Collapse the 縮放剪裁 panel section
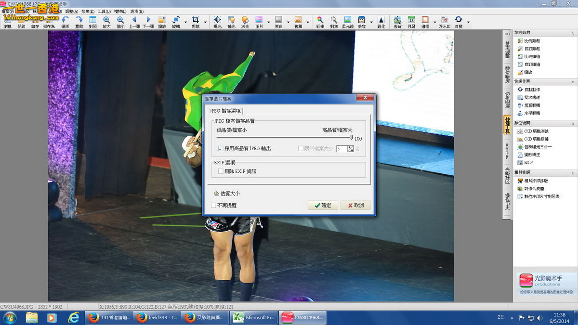Screen dimensions: 578x325 pyautogui.click(x=573, y=33)
